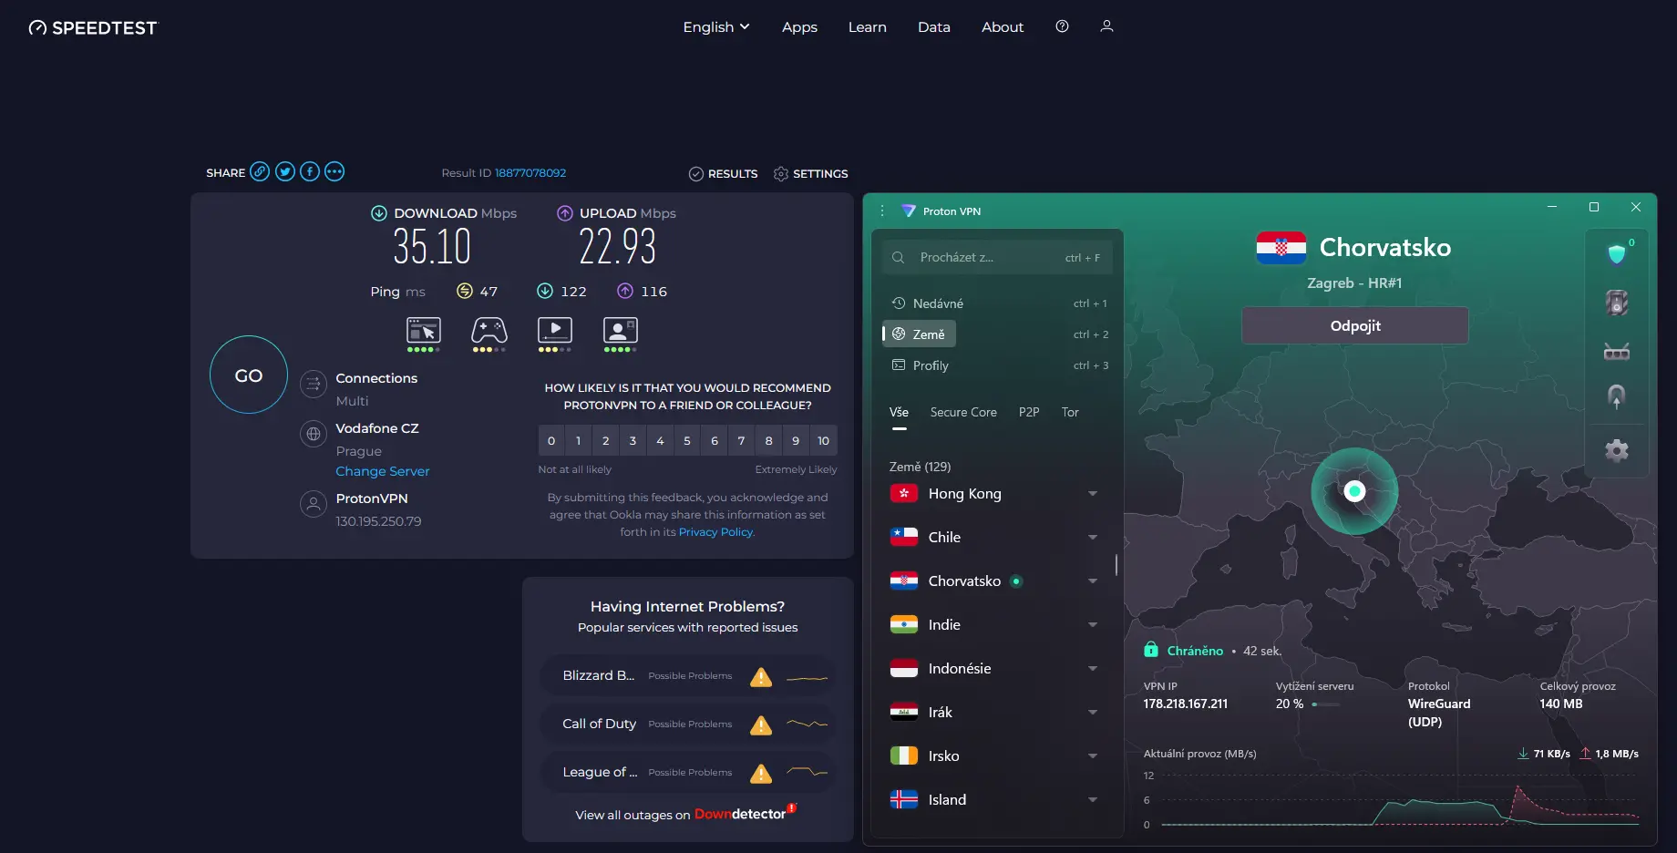The image size is (1677, 853).
Task: Switch to the Profily section
Action: [x=931, y=365]
